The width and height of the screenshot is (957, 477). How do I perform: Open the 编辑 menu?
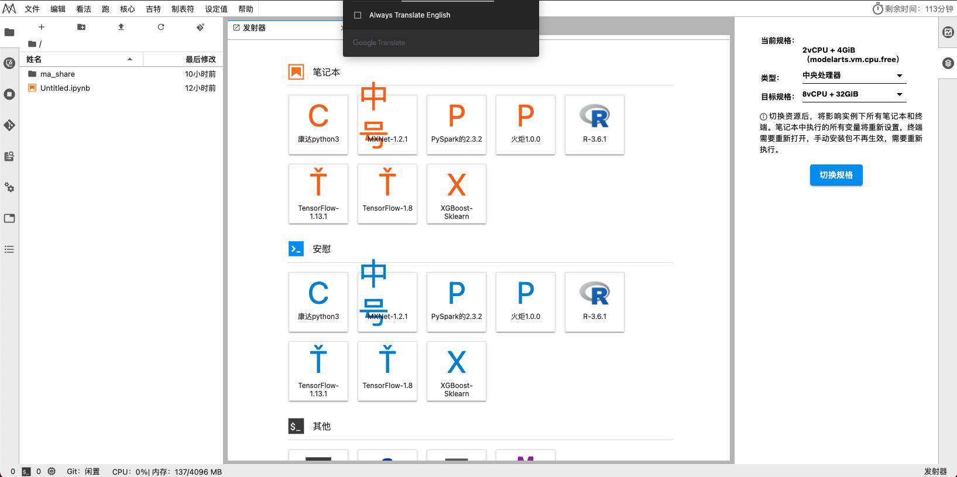[x=58, y=9]
